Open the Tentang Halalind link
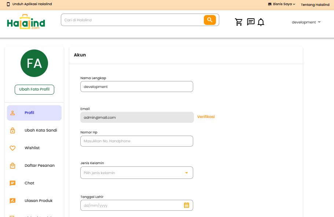Viewport: 334px width, 217px height. [x=315, y=5]
